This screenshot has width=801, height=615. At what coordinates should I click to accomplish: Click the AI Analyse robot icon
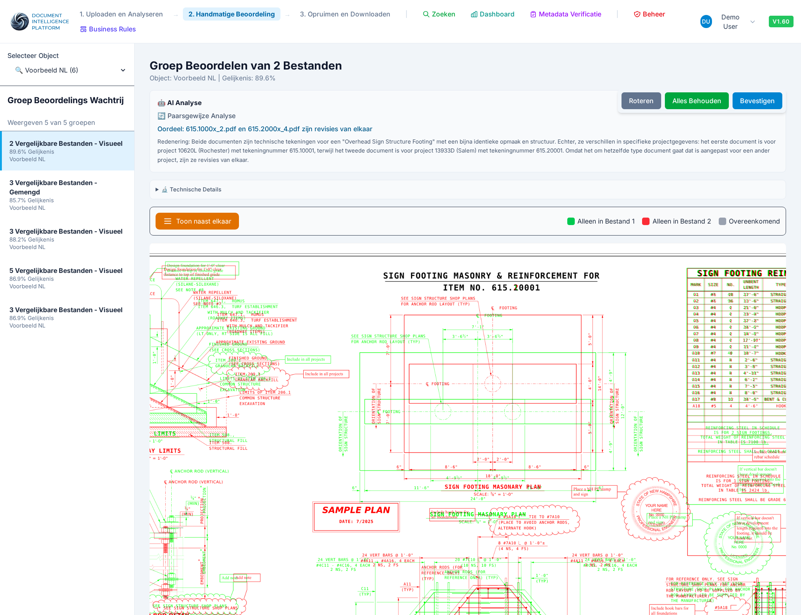pyautogui.click(x=161, y=103)
